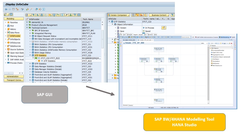Select BW DataSource in the Palette
The image size is (241, 135).
tap(216, 66)
